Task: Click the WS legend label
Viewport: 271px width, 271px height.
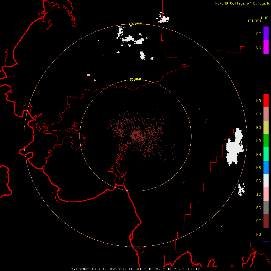Action: point(258,167)
